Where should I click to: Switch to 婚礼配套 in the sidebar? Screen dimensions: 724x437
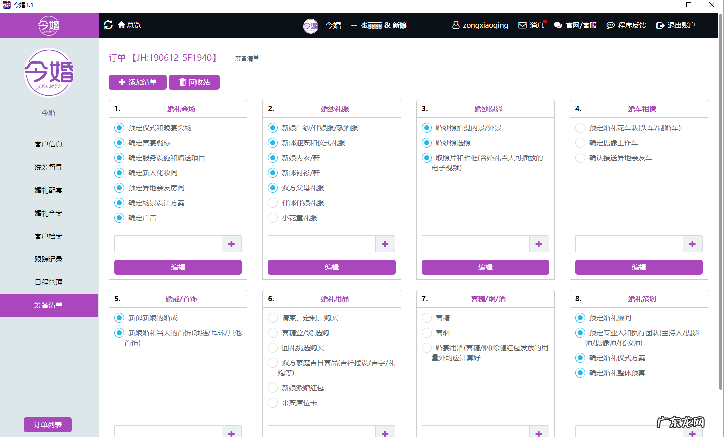(48, 190)
